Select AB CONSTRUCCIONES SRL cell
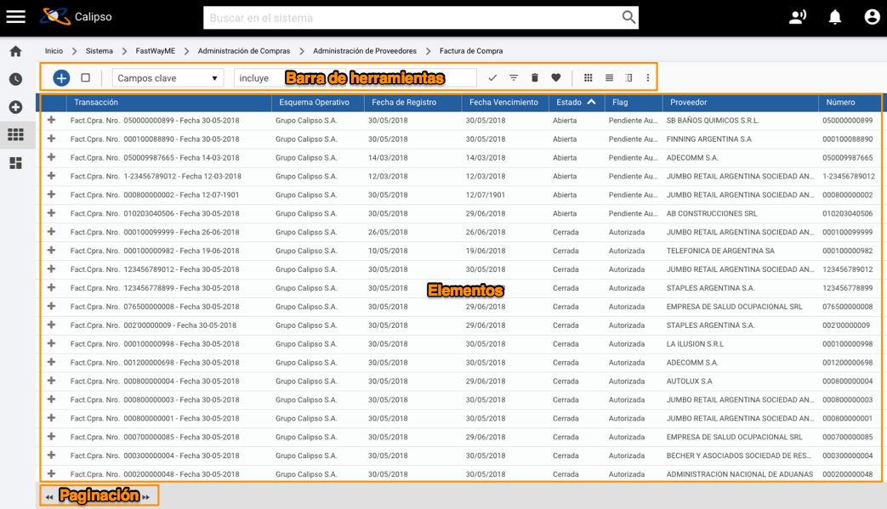 [x=712, y=213]
